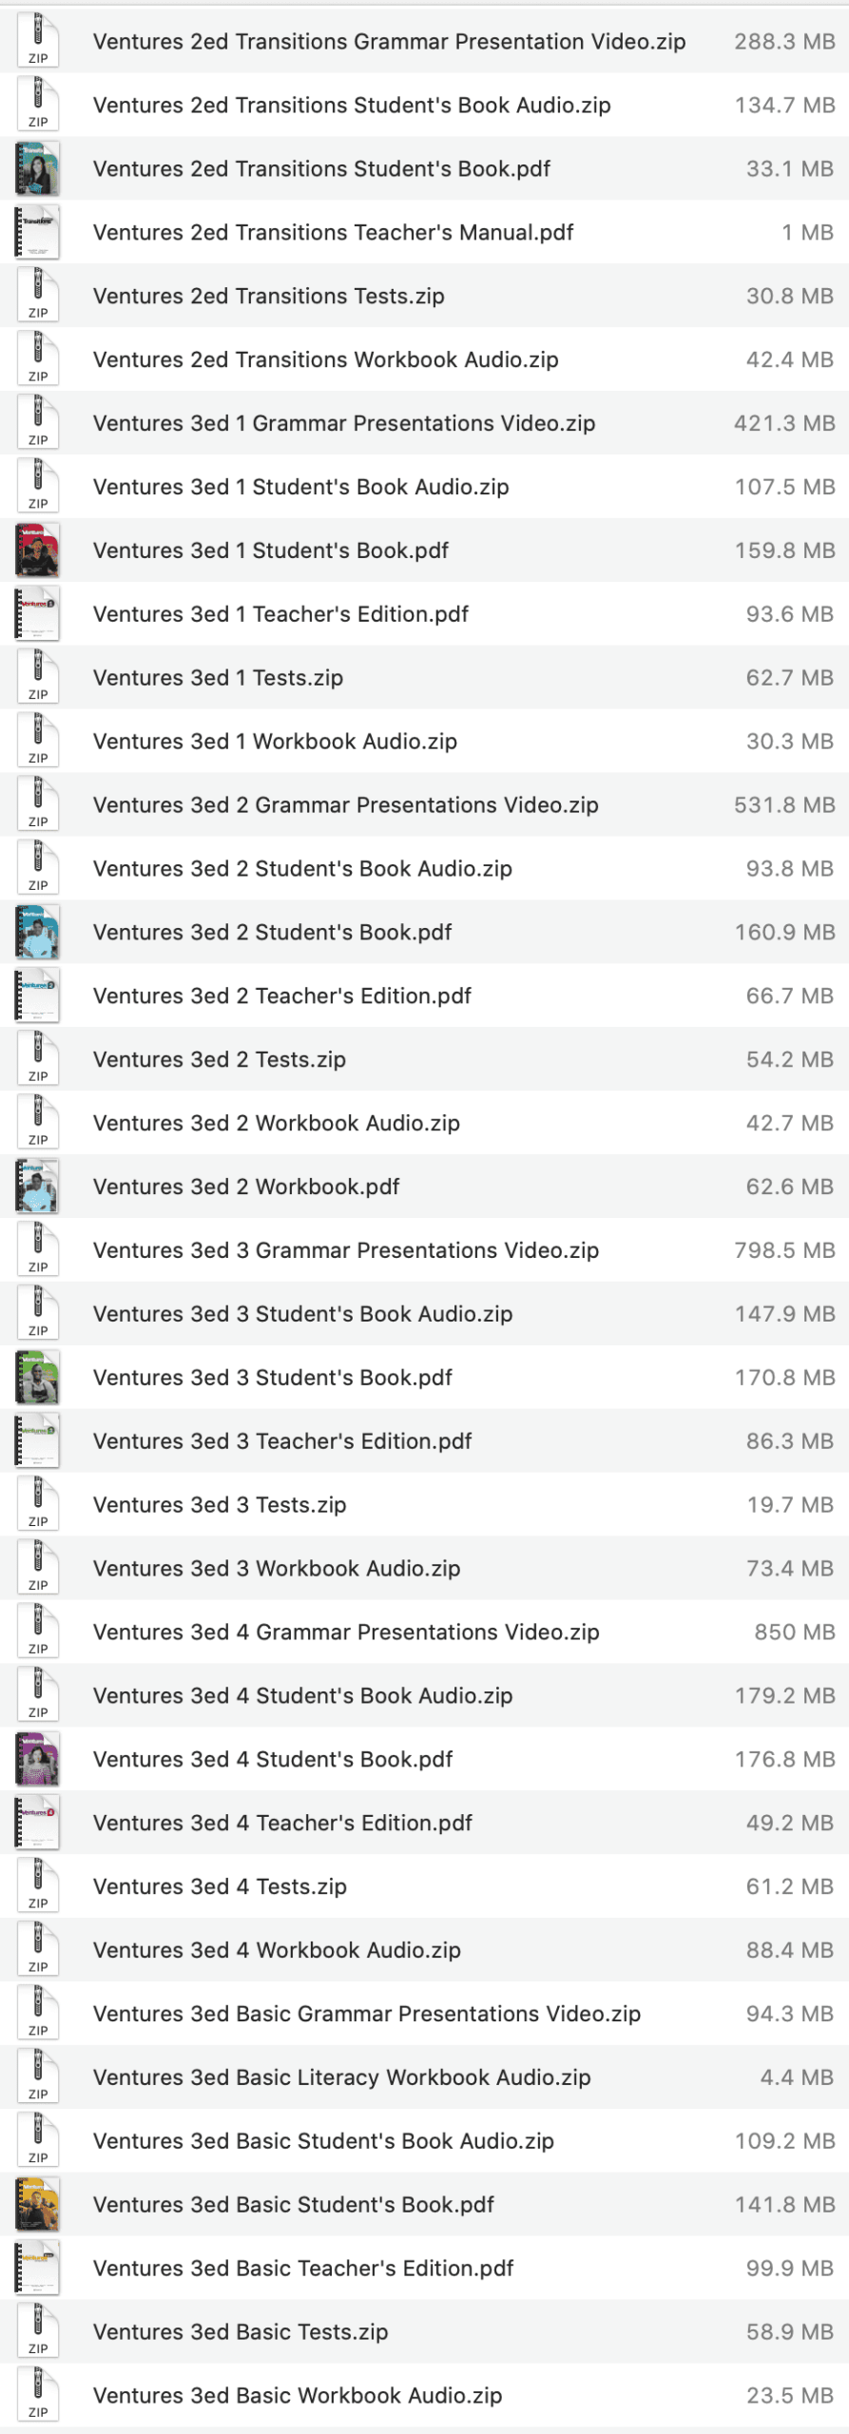This screenshot has height=2434, width=849.
Task: Click ZIP icon for Ventures 3ed 2 Workbook Audio
Action: click(x=38, y=1124)
